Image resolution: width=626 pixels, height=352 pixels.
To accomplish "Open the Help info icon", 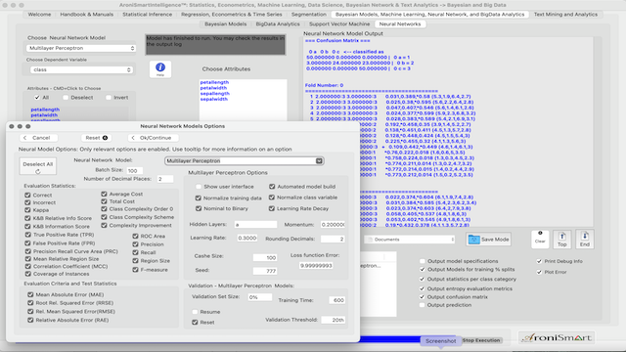I will point(160,69).
